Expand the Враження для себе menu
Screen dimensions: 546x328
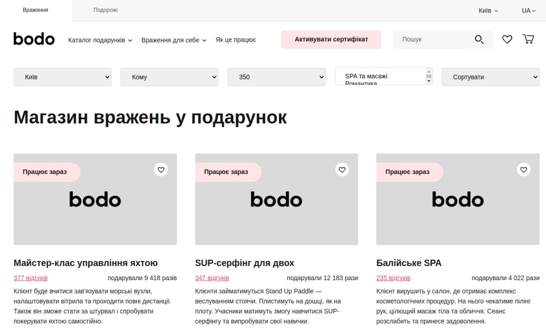coord(174,40)
